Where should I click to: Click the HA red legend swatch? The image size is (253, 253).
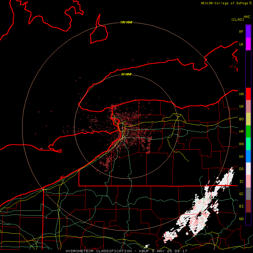[248, 94]
